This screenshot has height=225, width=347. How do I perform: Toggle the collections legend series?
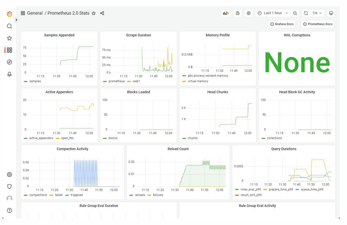[274, 138]
